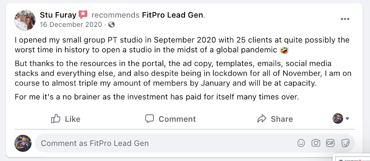Click the partial review thumbnail at corner
Screen dimensions: 370x161
point(352,157)
